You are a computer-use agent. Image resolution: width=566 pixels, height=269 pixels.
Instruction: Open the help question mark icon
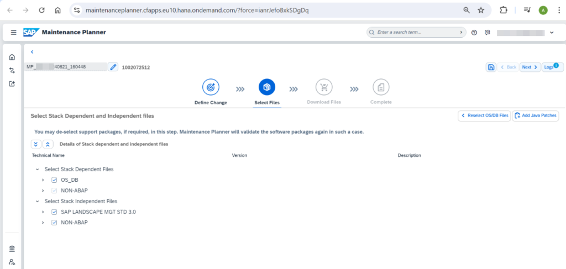(474, 33)
